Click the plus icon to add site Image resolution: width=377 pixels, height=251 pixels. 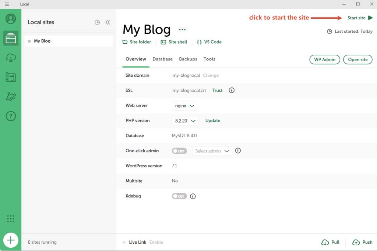click(11, 240)
